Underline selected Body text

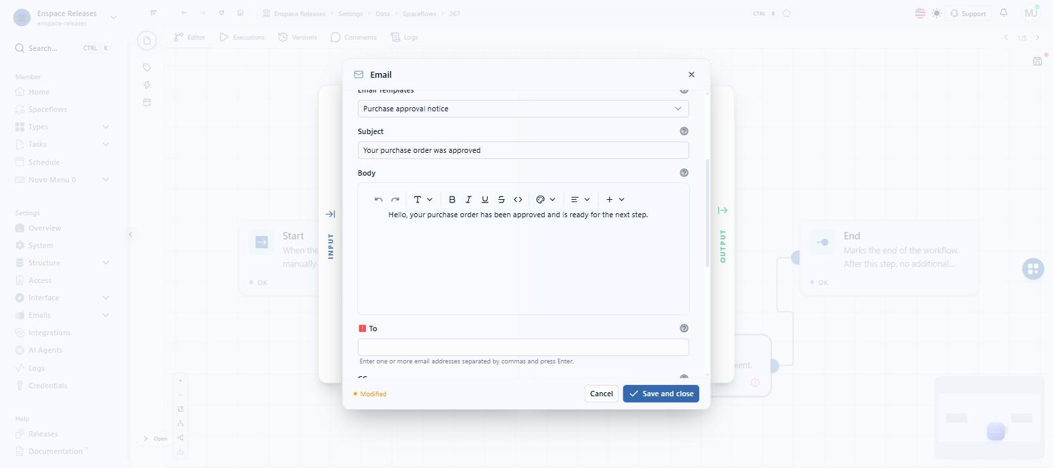click(x=485, y=199)
